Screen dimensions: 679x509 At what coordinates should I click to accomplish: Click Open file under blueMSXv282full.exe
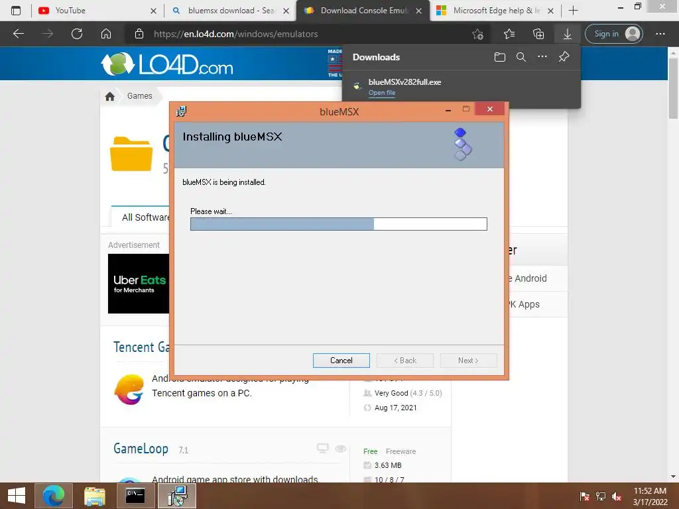381,93
